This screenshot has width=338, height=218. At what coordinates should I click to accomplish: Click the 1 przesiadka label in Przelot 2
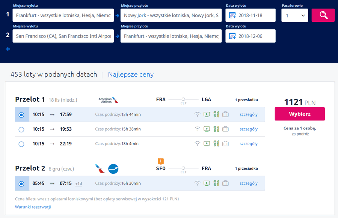click(246, 168)
